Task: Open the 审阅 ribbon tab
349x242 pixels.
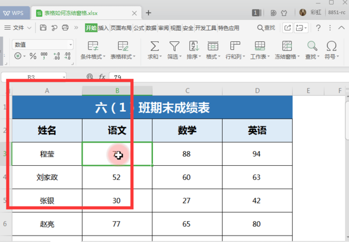Action: pos(163,28)
